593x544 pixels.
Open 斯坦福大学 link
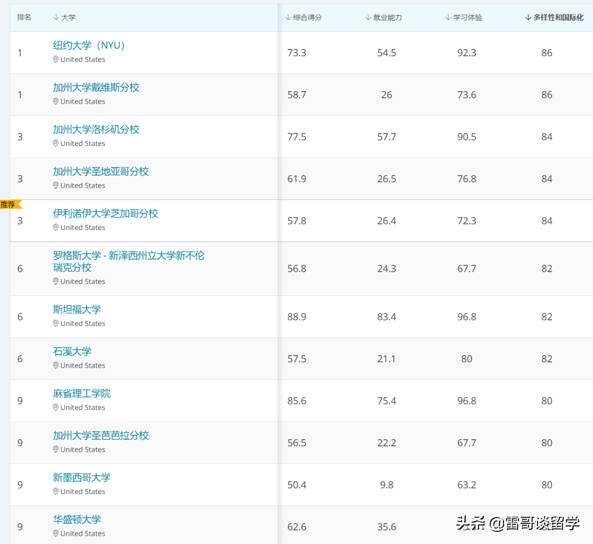point(77,309)
